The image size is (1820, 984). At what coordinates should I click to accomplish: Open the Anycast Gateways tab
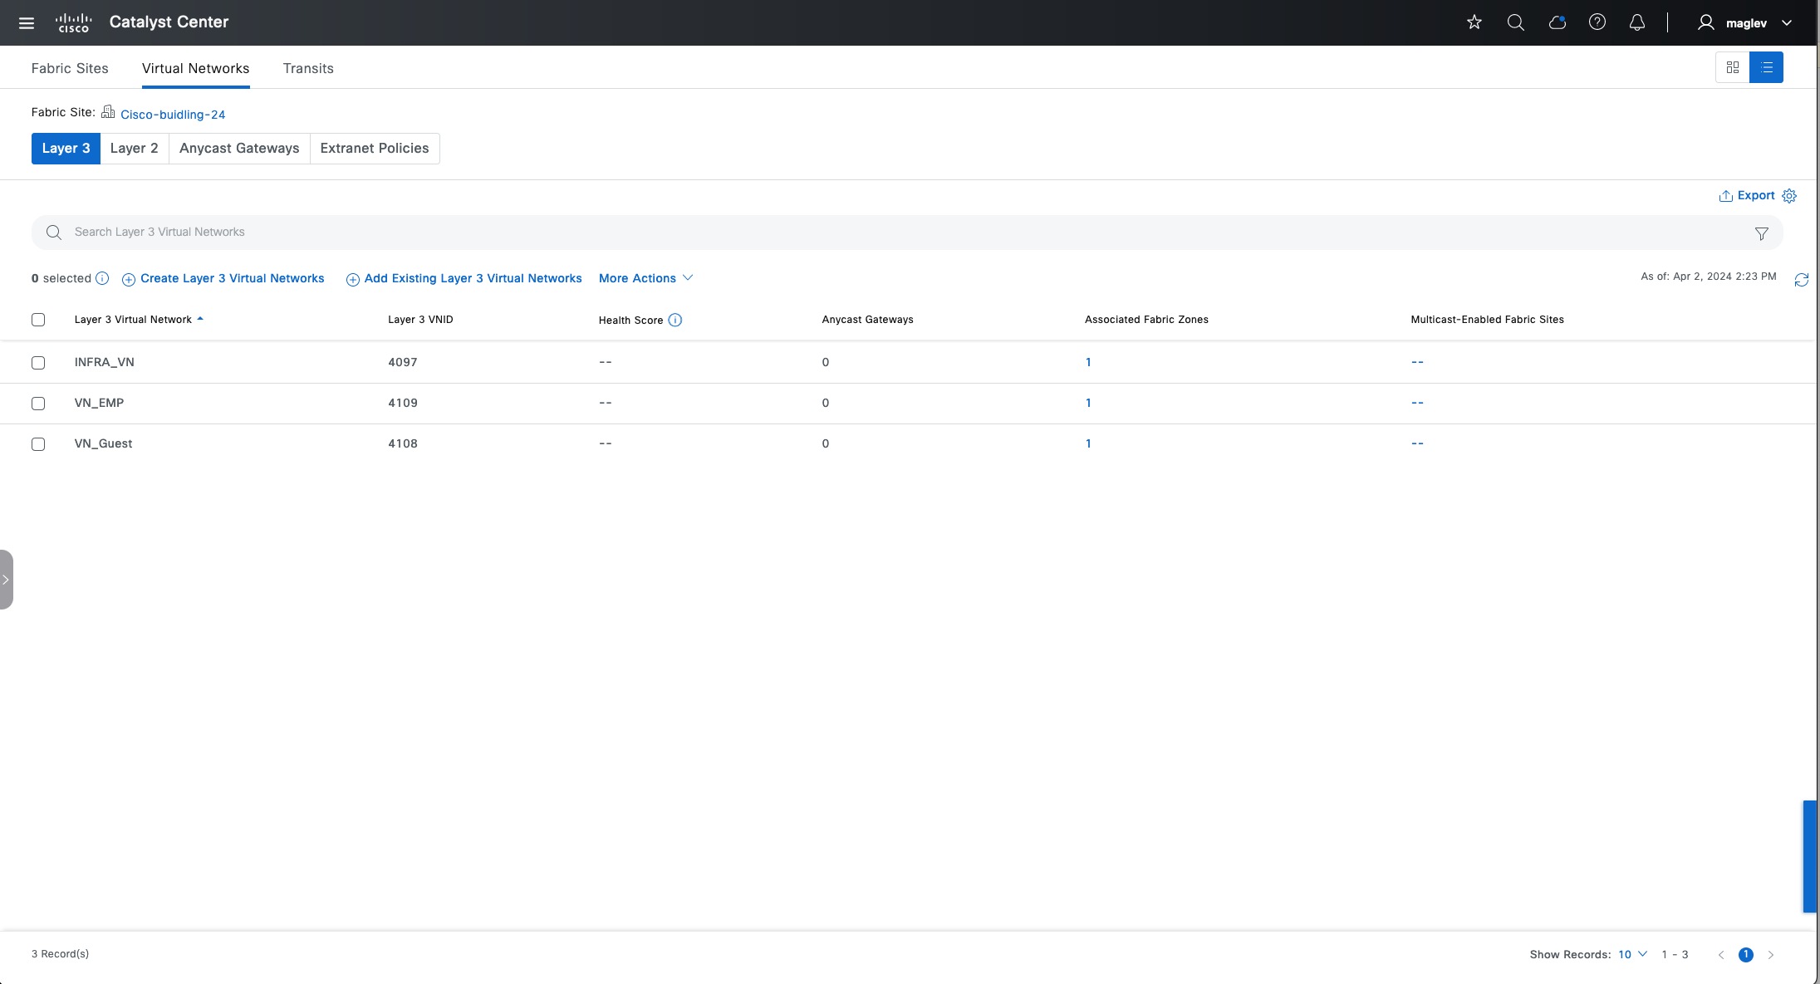tap(239, 149)
